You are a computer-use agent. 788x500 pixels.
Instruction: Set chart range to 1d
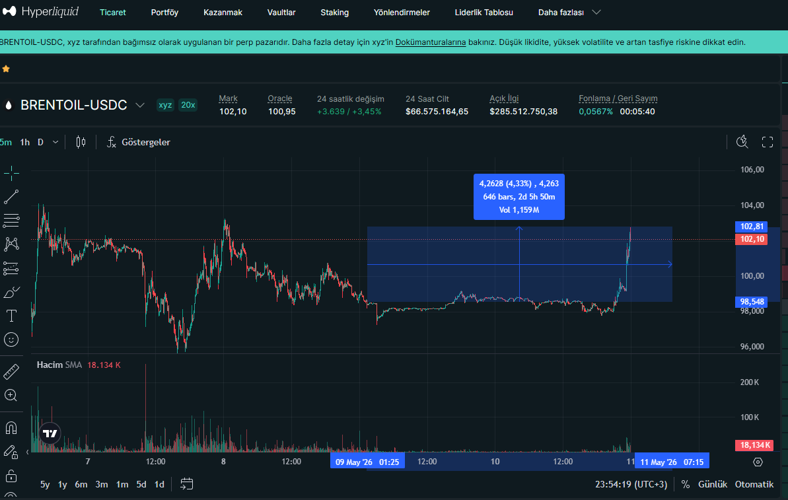coord(159,484)
